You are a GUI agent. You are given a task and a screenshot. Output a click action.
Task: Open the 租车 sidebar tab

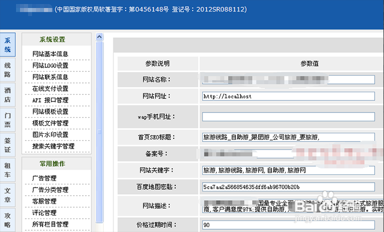click(8, 170)
